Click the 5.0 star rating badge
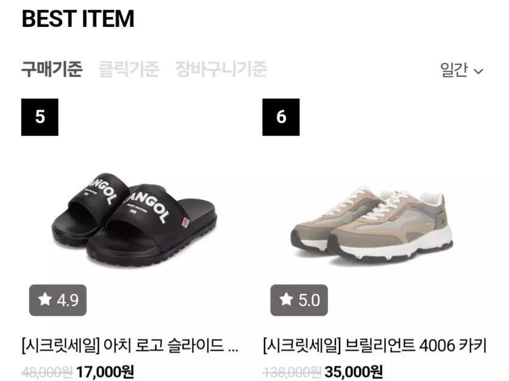This screenshot has width=509, height=381. click(299, 300)
